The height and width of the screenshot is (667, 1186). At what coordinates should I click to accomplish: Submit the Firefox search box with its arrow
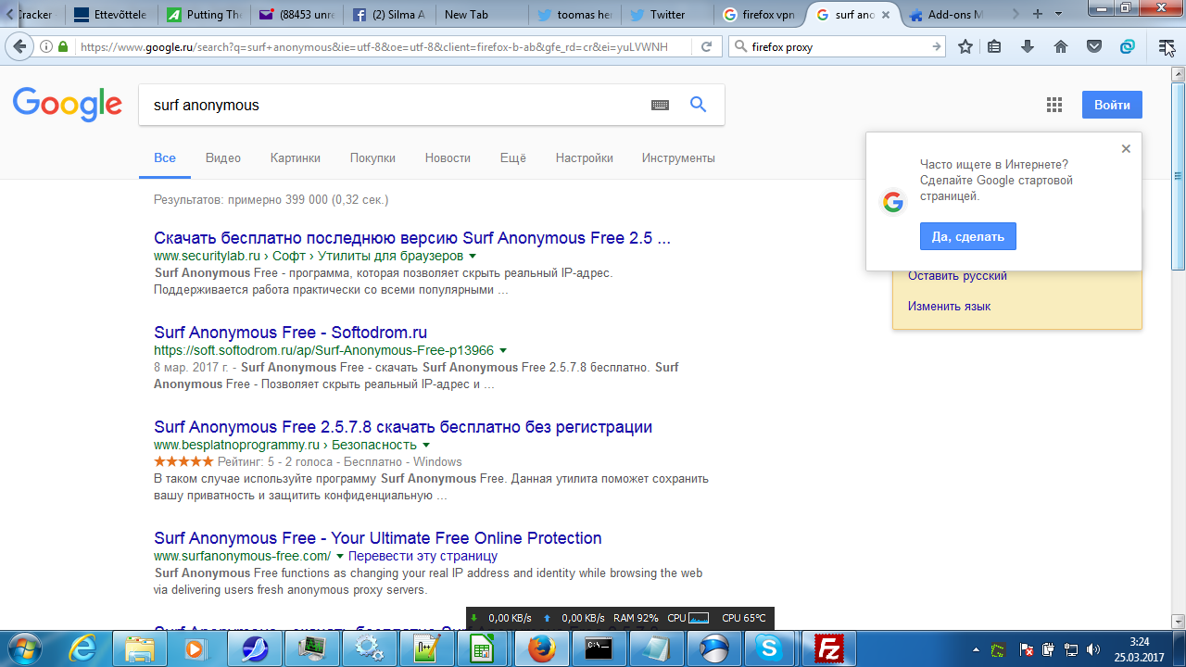(936, 46)
